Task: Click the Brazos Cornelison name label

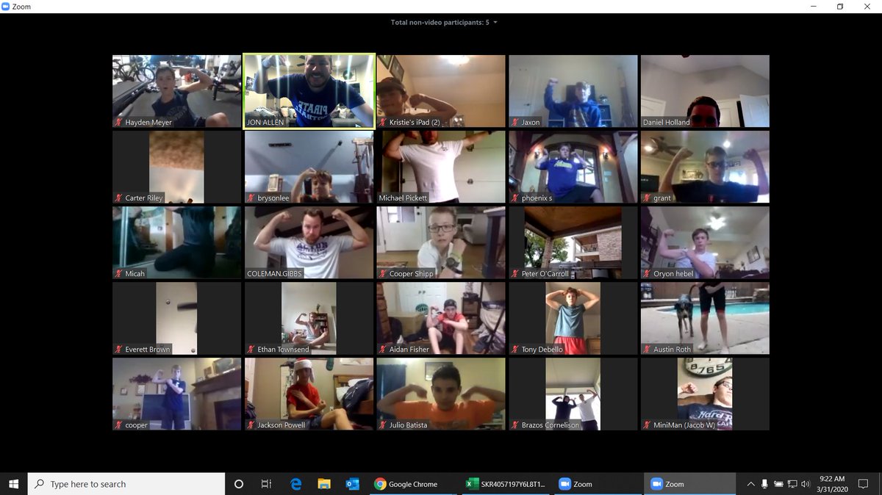Action: pyautogui.click(x=551, y=425)
